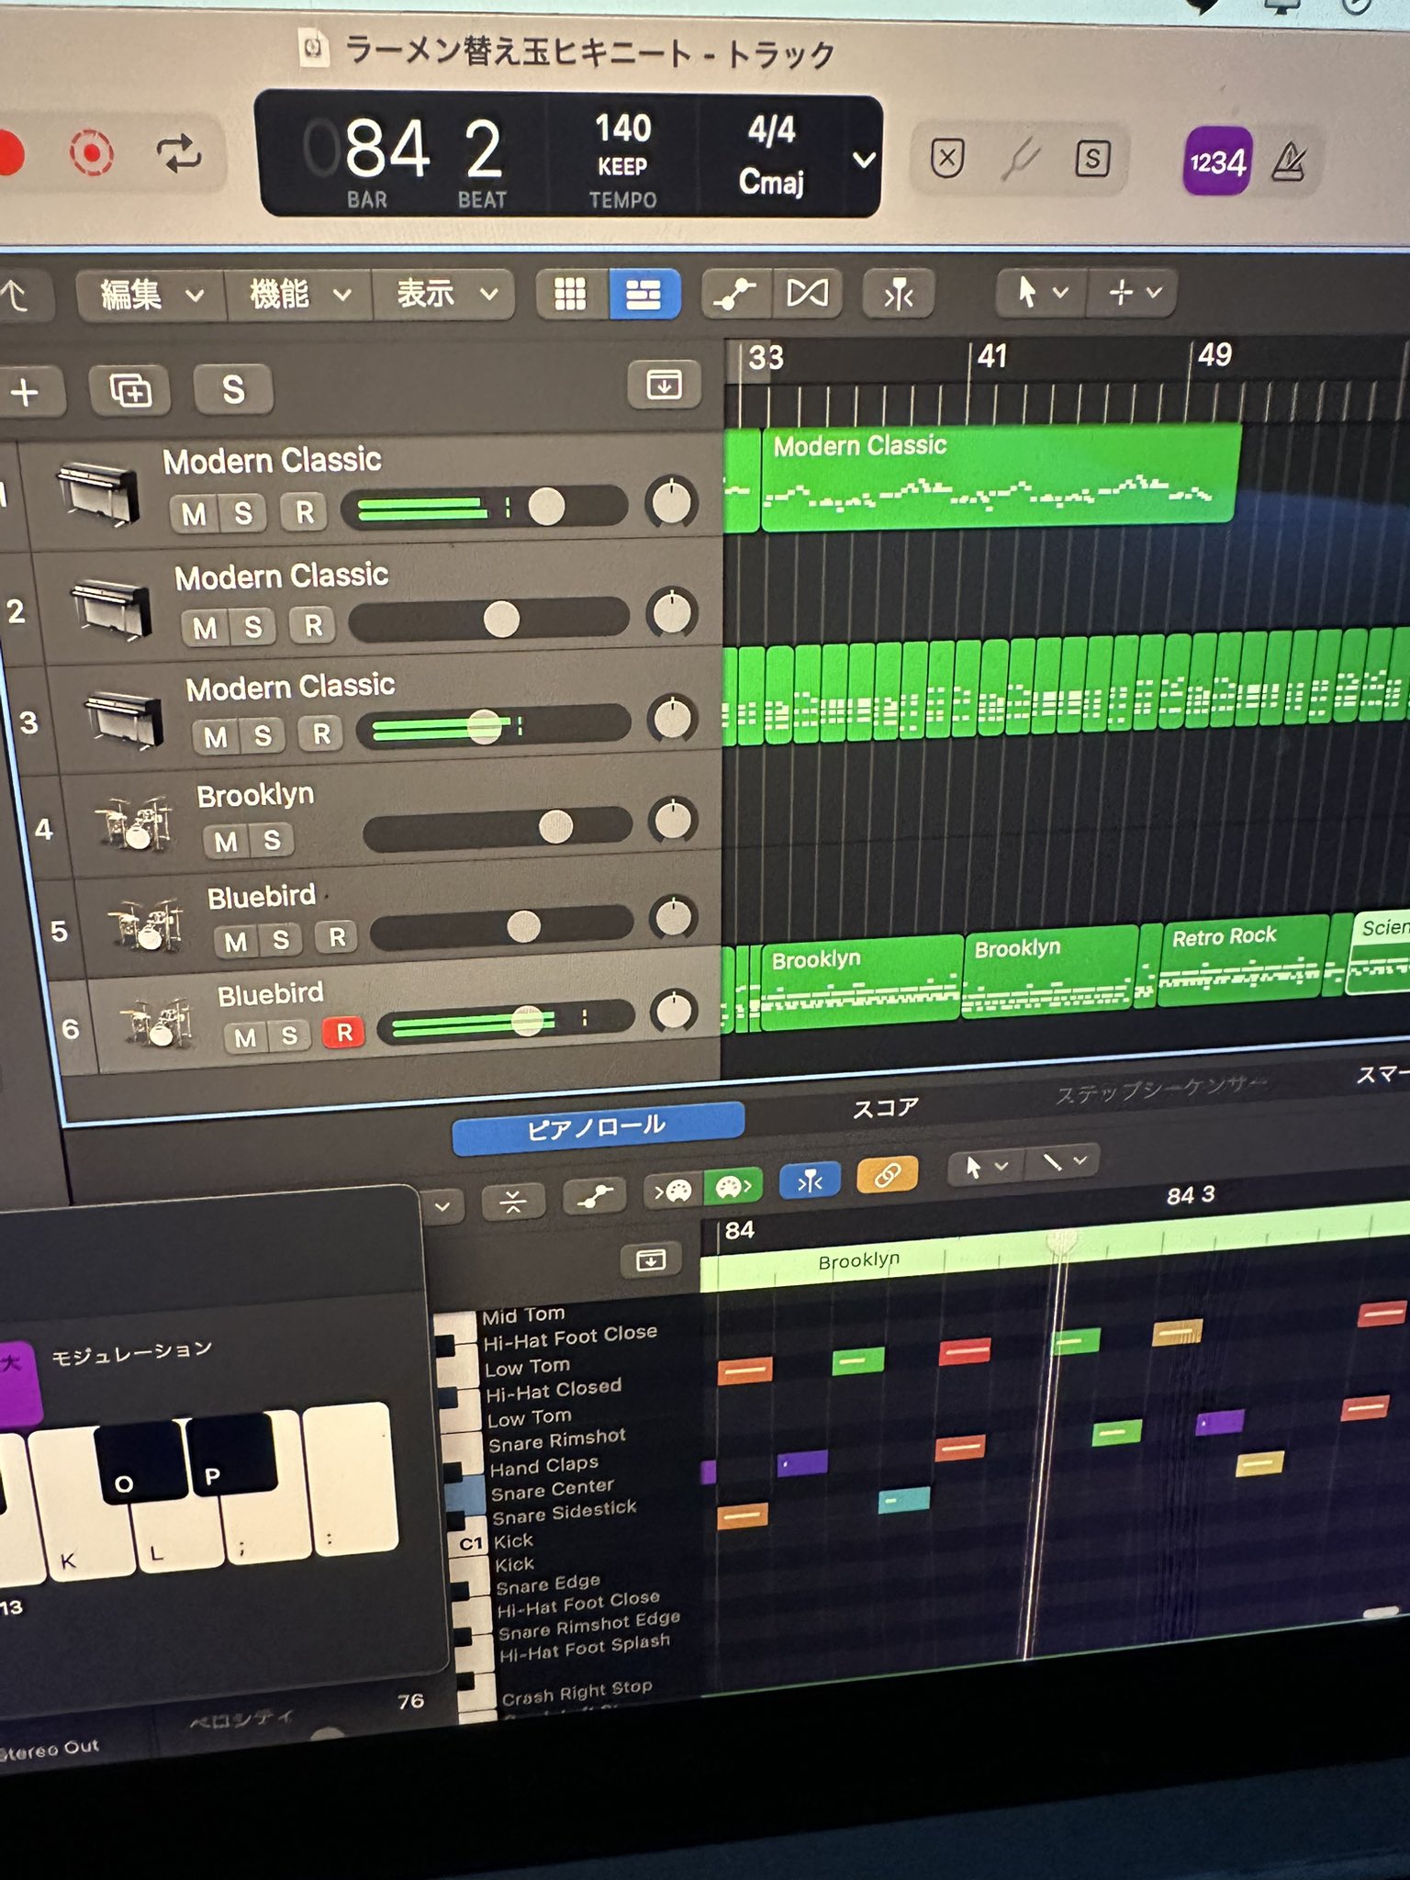Viewport: 1410px width, 1880px height.
Task: Click the Replace mode X button
Action: coord(947,159)
